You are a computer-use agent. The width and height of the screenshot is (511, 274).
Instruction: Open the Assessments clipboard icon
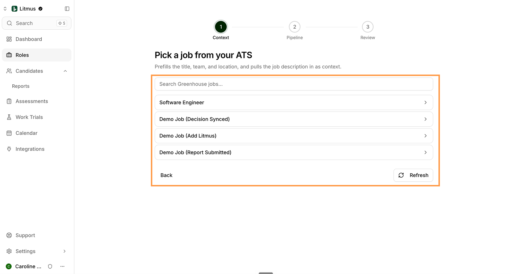[9, 101]
